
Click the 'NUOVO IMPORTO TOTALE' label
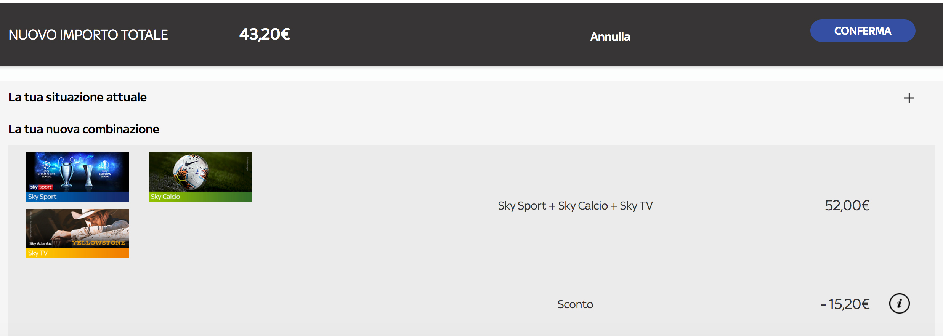coord(88,35)
